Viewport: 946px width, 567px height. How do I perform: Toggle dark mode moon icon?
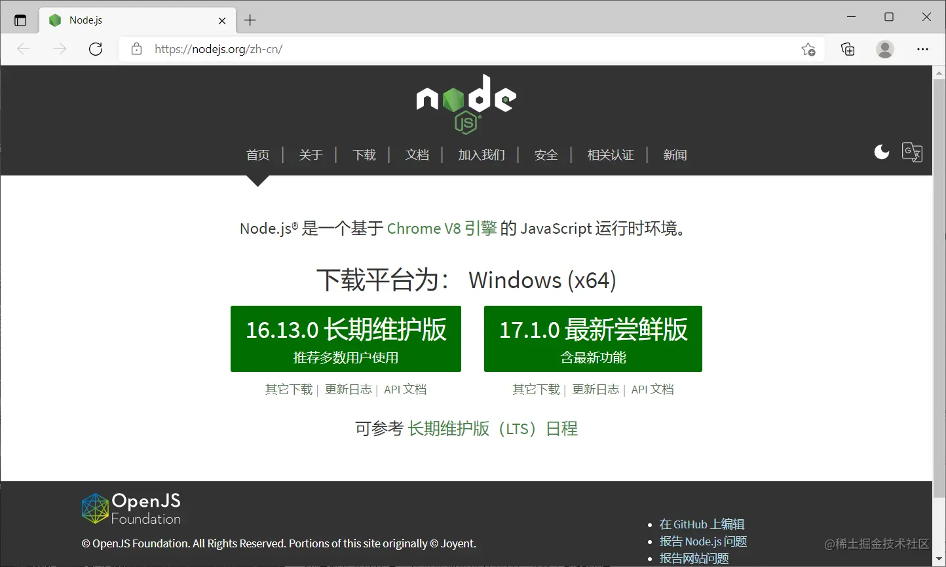click(882, 152)
